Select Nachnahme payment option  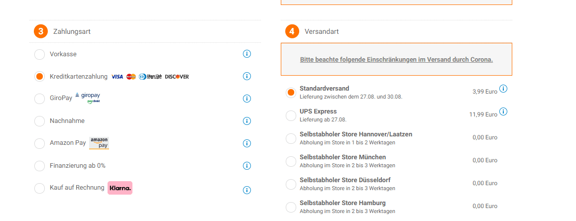click(39, 121)
